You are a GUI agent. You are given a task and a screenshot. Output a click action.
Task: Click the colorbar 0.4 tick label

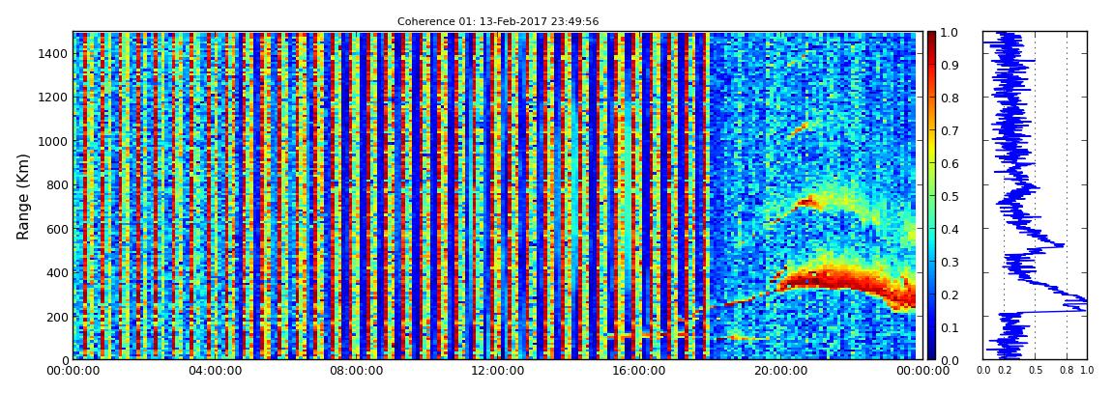tap(949, 229)
